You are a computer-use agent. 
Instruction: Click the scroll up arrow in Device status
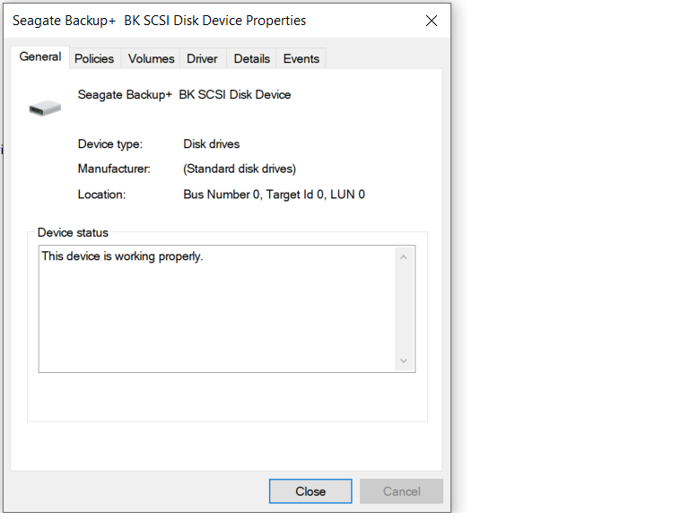pos(404,257)
